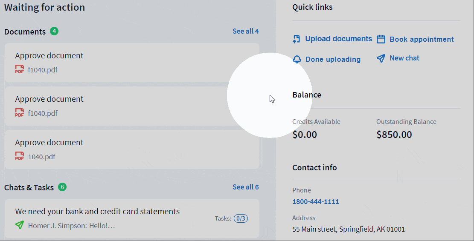Select the Upload documents quick link
474x241 pixels.
338,39
